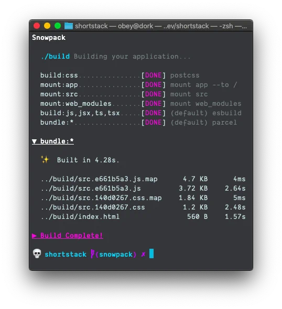Image resolution: width=282 pixels, height=309 pixels.
Task: Collapse the bundle:* section triangle
Action: pyautogui.click(x=34, y=141)
